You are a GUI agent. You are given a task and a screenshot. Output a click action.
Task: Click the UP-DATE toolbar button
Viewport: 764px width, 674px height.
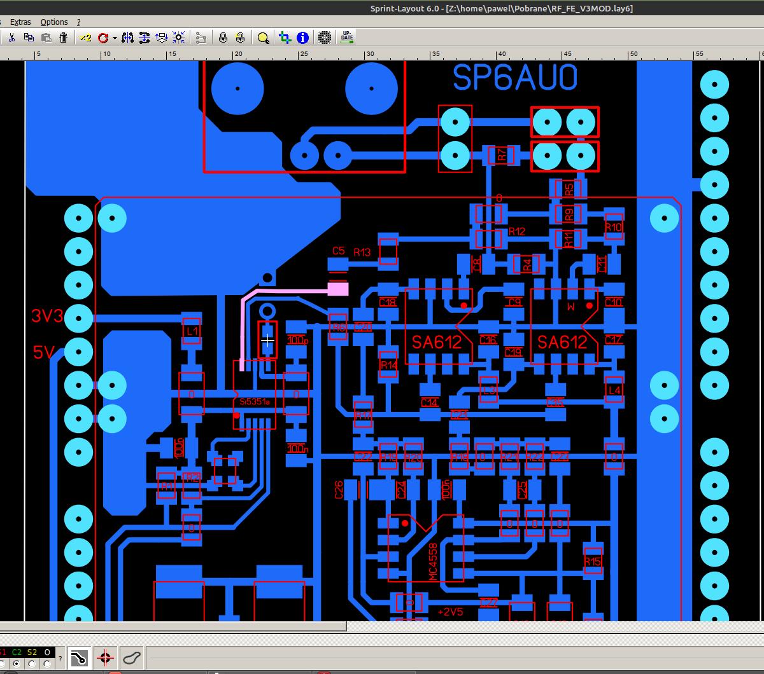tap(346, 37)
